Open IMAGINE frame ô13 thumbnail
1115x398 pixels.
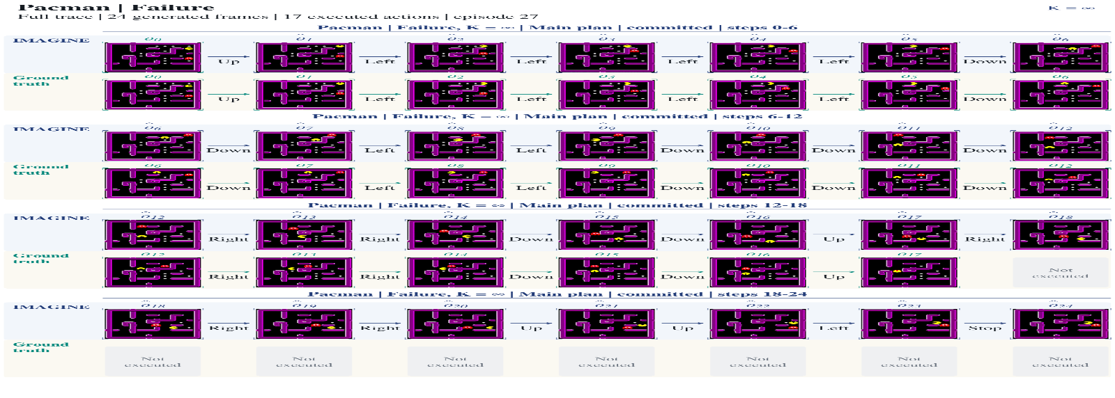(x=305, y=235)
